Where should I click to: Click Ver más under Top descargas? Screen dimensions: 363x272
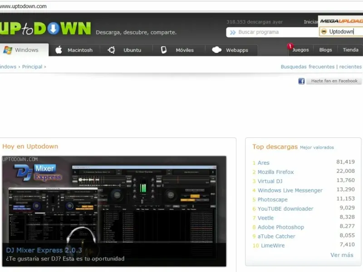pos(342,255)
